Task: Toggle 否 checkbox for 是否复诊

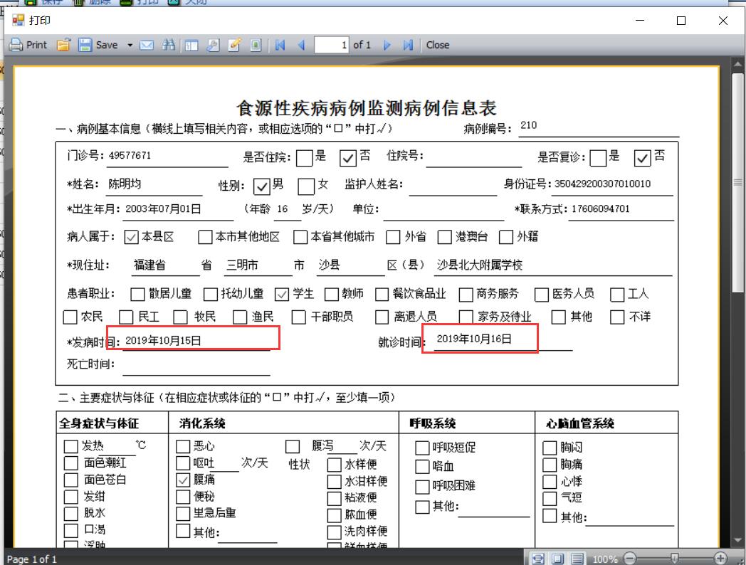Action: click(642, 157)
